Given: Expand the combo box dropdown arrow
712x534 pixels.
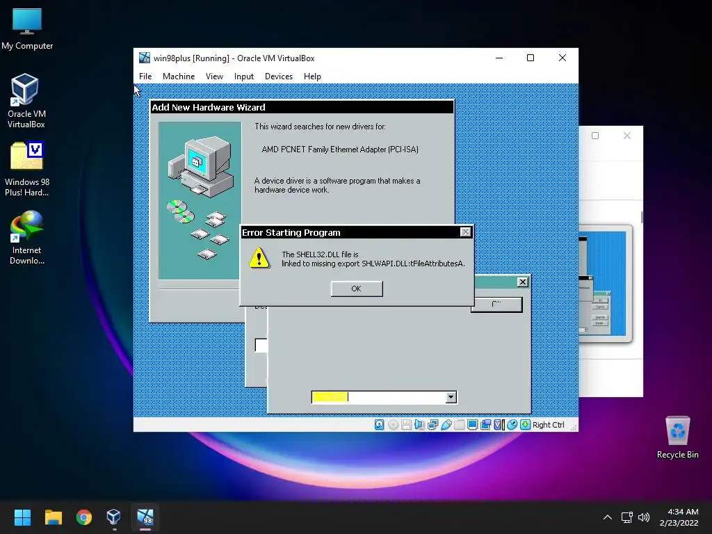Looking at the screenshot, I should pos(451,397).
